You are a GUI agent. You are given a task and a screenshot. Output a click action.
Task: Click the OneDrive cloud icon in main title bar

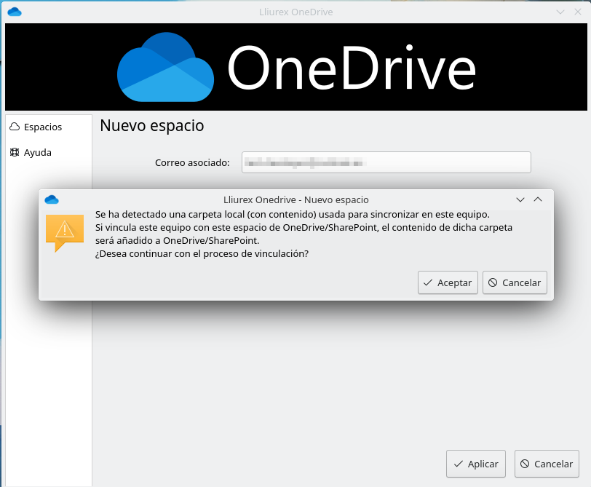coord(14,12)
